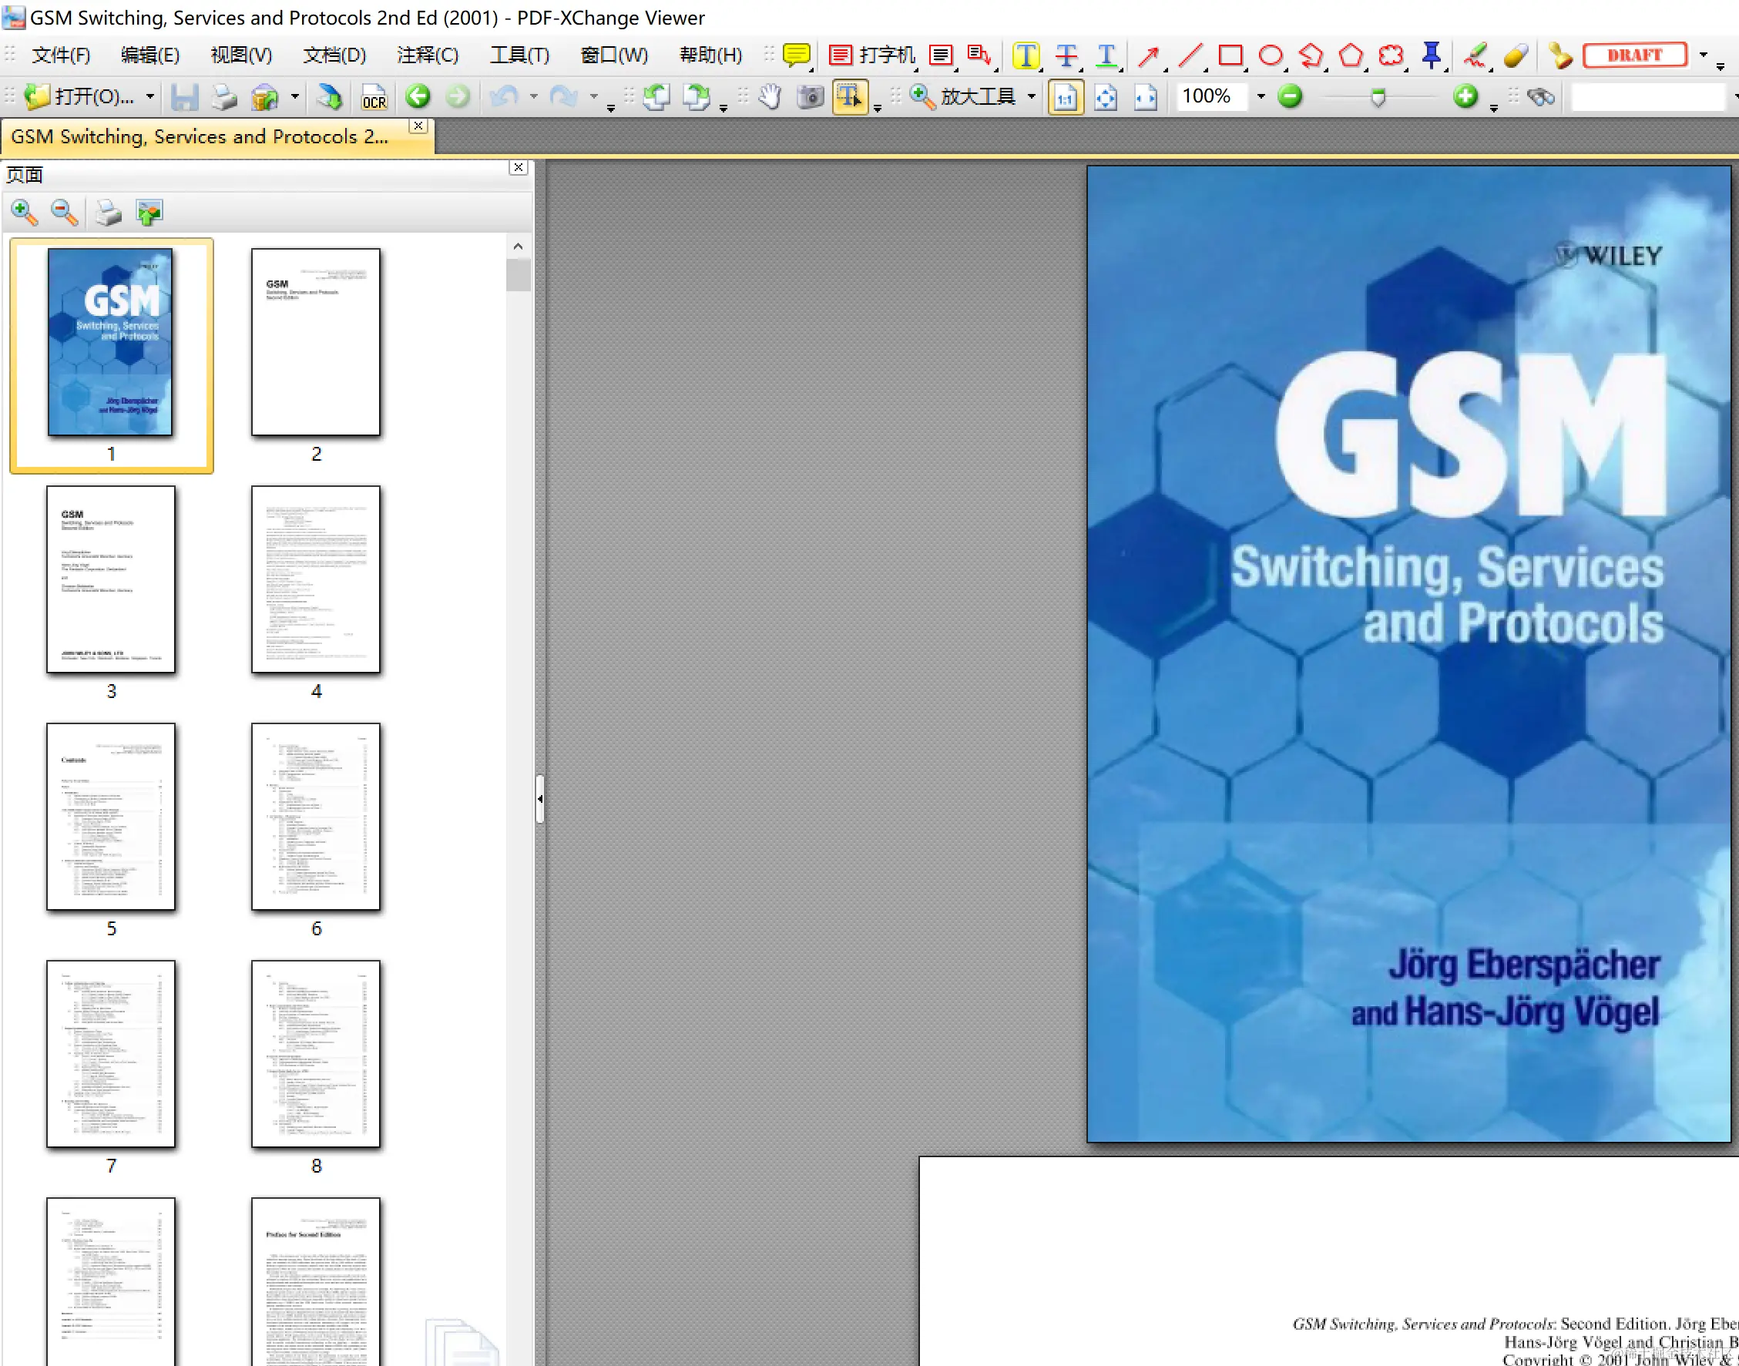Expand the 放大工具 dropdown arrow
1739x1366 pixels.
[1032, 97]
